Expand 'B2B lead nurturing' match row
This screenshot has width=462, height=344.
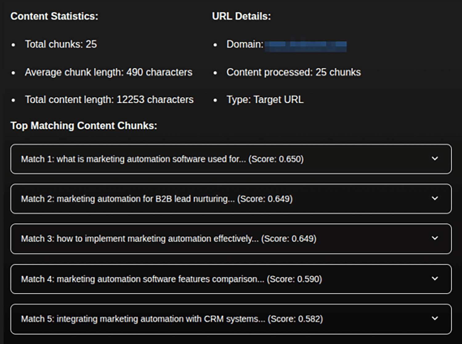[x=231, y=199]
